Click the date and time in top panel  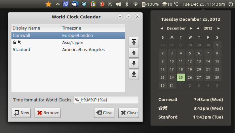pos(203,4)
